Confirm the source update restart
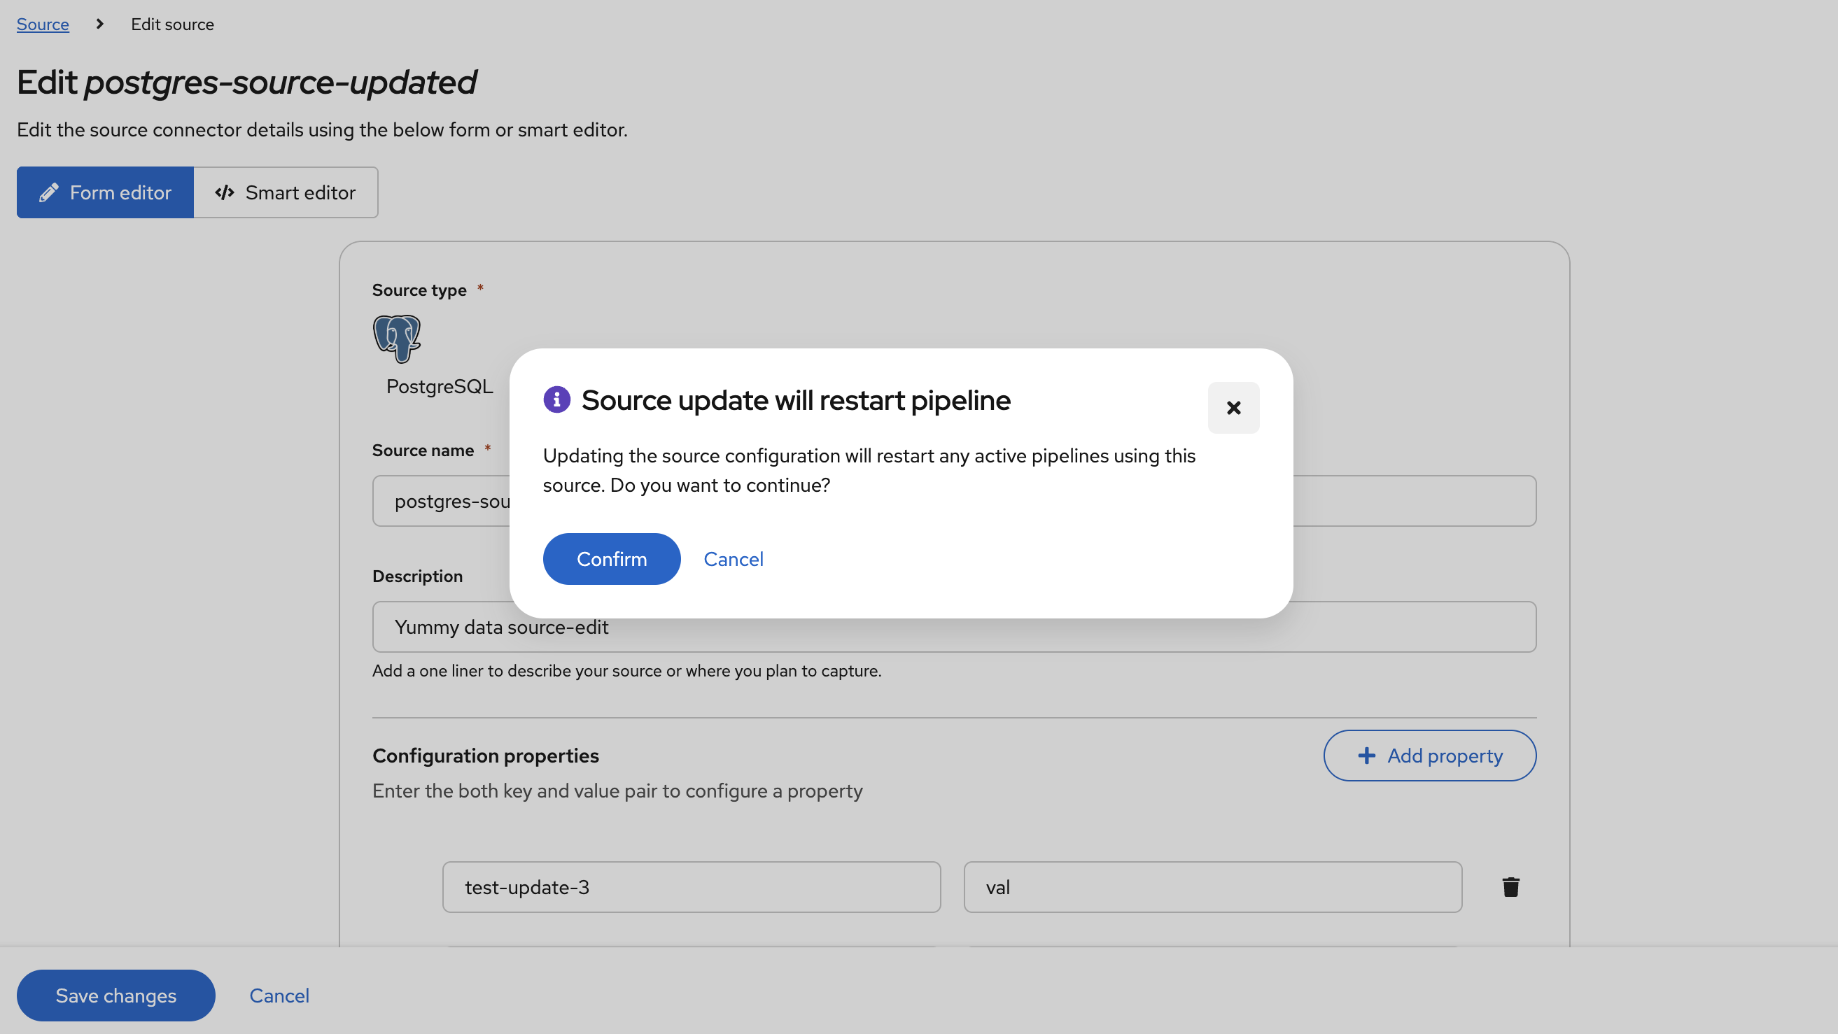The width and height of the screenshot is (1838, 1034). click(x=611, y=558)
